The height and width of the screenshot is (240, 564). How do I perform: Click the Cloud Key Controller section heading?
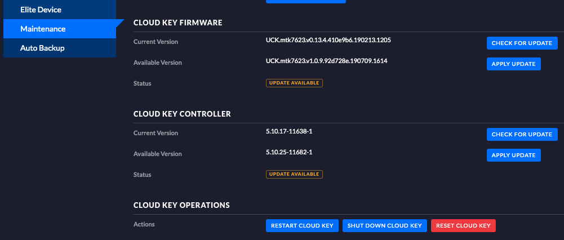tap(182, 114)
